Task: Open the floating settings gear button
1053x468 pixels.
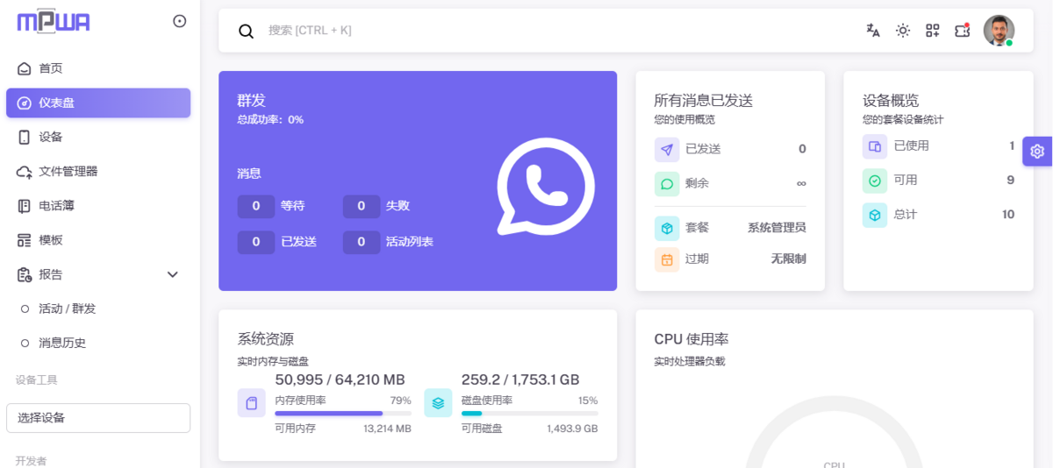Action: [1037, 151]
